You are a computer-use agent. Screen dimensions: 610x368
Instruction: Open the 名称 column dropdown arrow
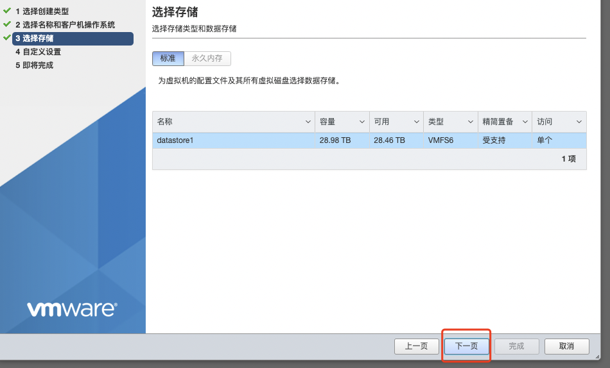[308, 122]
